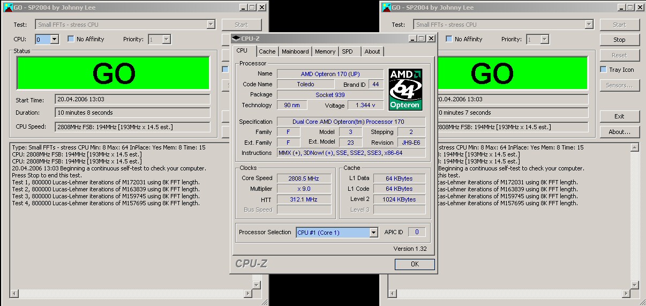This screenshot has width=646, height=306.
Task: Click the Voltage field 1.344 v
Action: pos(366,105)
